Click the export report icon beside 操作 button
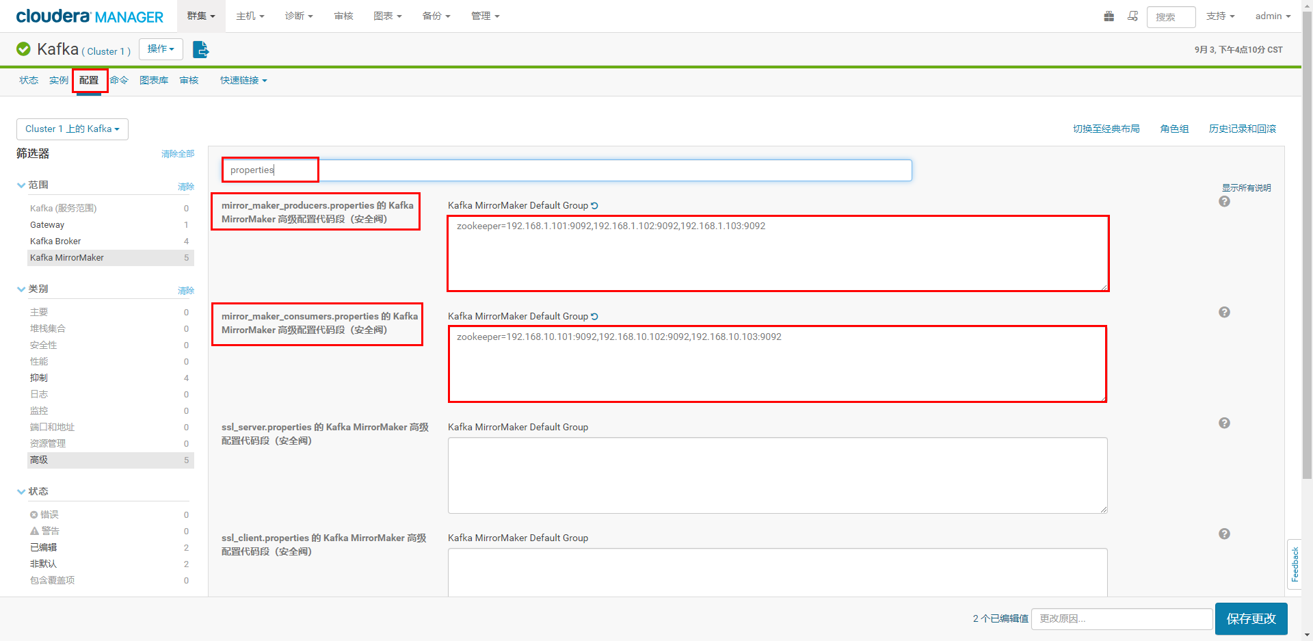1313x641 pixels. pos(200,49)
